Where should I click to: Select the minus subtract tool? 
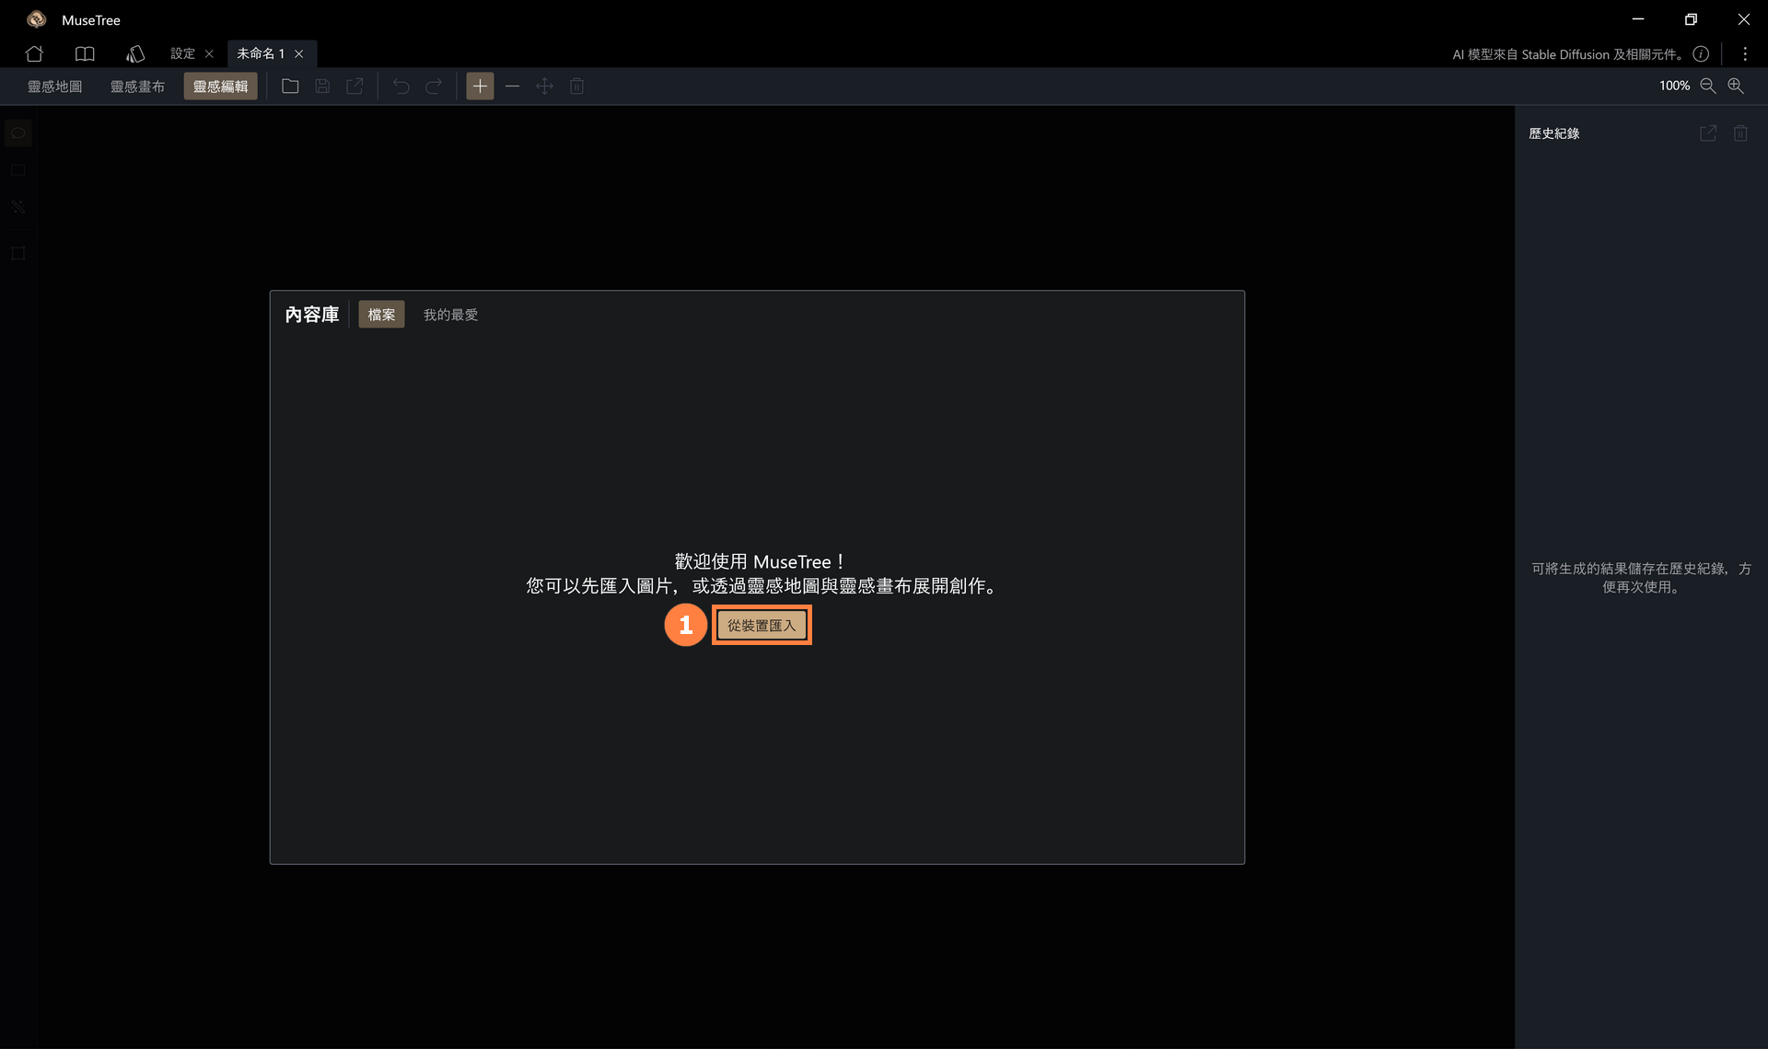coord(512,86)
